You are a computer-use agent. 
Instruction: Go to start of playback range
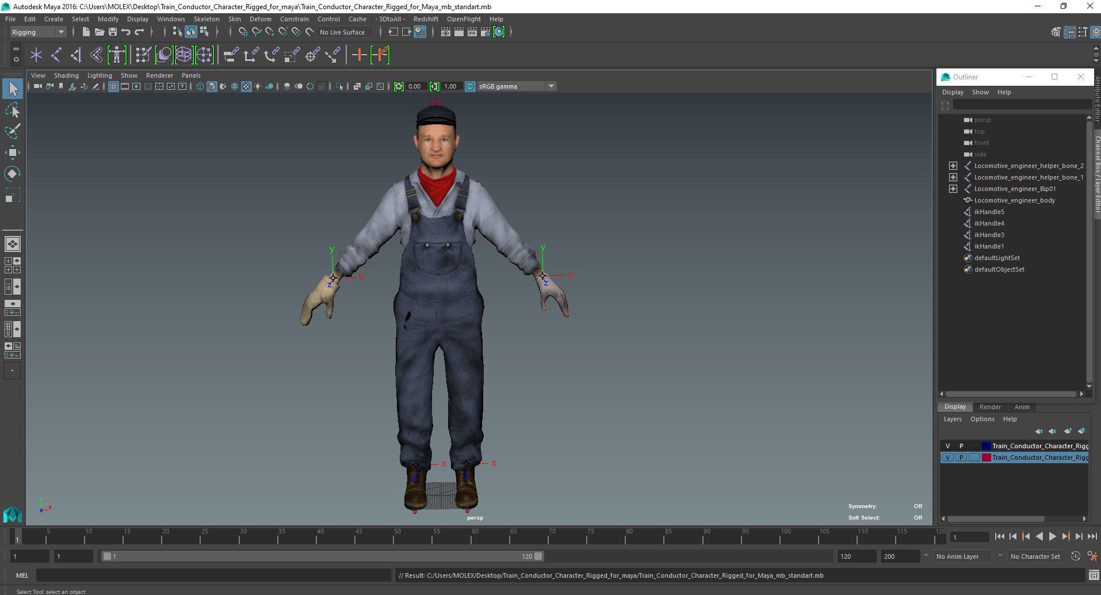point(1000,536)
